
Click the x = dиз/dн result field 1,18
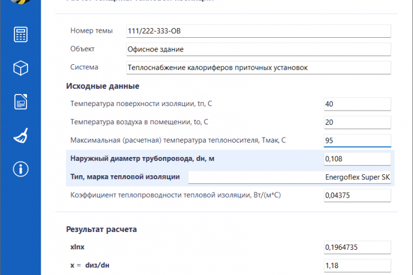[x=357, y=265]
